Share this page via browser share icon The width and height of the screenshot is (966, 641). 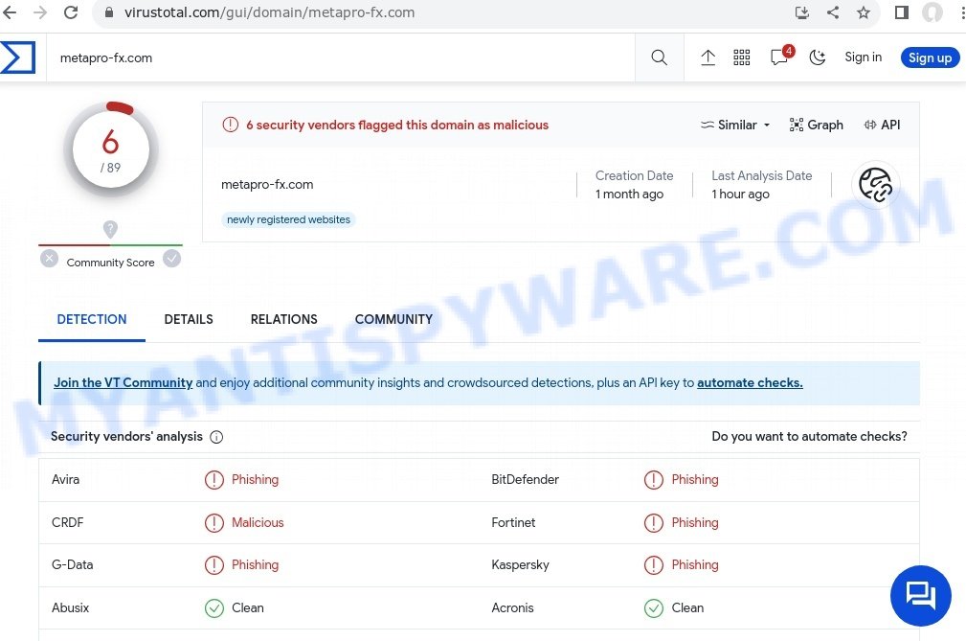click(832, 12)
